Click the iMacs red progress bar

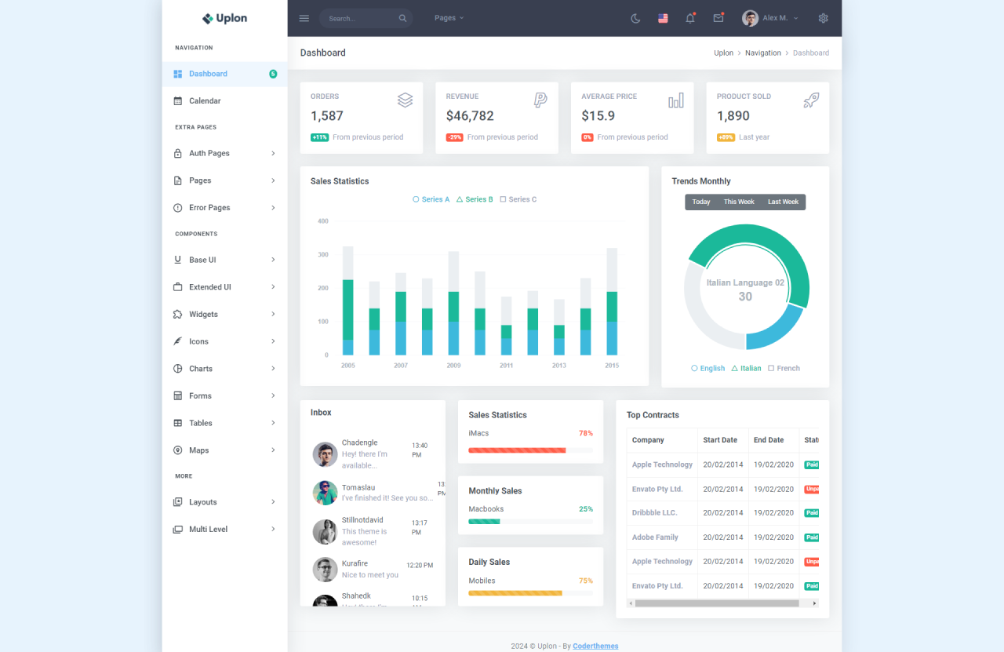(517, 450)
